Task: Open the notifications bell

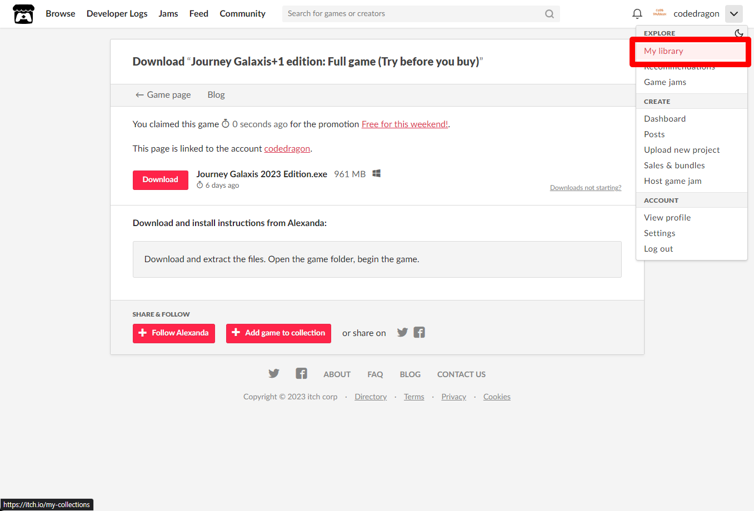Action: pyautogui.click(x=637, y=14)
